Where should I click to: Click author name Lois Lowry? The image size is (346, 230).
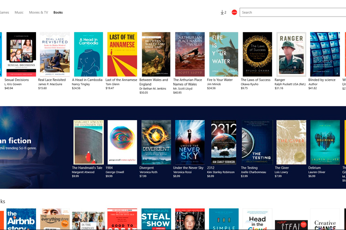coord(281,172)
